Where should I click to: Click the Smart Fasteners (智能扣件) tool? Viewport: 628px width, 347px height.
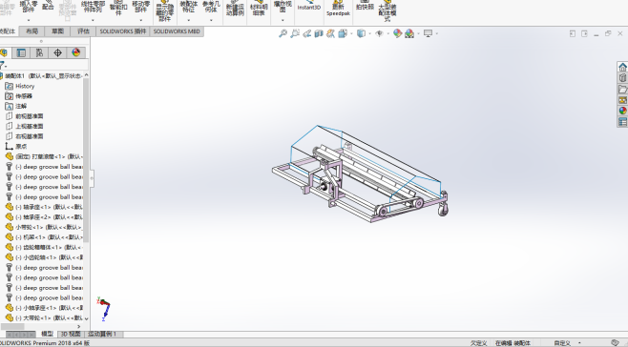118,8
